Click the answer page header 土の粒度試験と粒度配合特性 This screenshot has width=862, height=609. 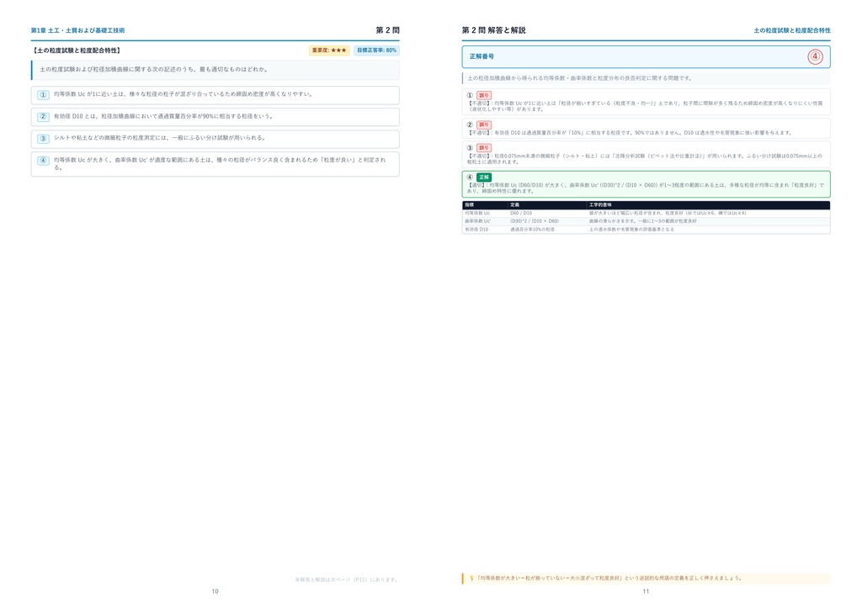coord(791,31)
